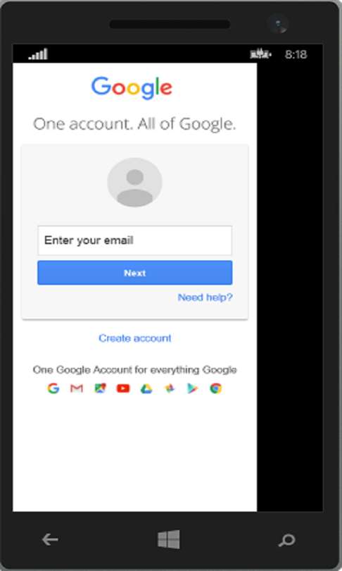
Task: Tap the battery status icon
Action: pos(260,54)
